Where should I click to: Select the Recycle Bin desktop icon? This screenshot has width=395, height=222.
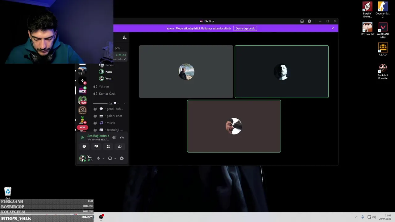click(x=8, y=193)
